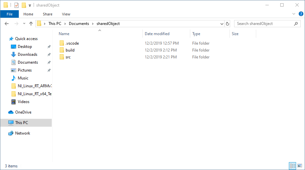Open the .vscode folder
The image size is (305, 170).
point(72,43)
